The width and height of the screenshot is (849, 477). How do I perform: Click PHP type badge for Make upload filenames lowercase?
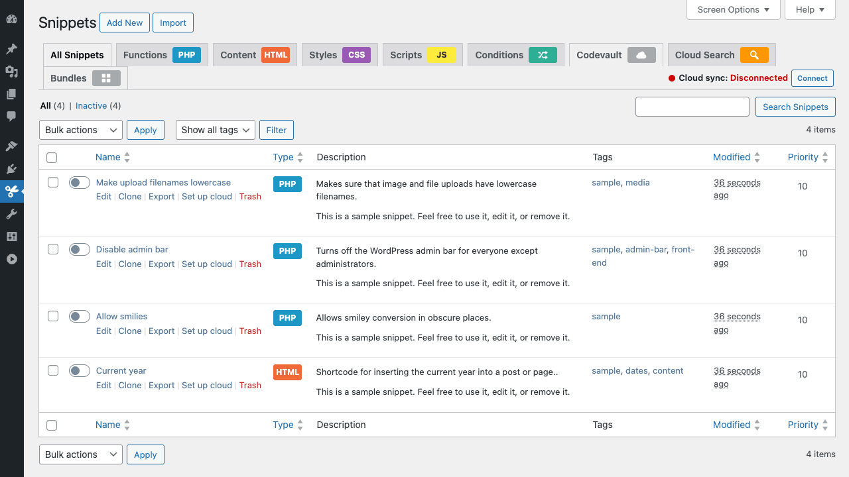[x=287, y=184]
